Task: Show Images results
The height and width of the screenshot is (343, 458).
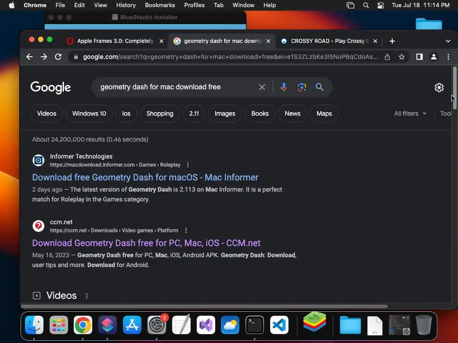Action: point(225,113)
